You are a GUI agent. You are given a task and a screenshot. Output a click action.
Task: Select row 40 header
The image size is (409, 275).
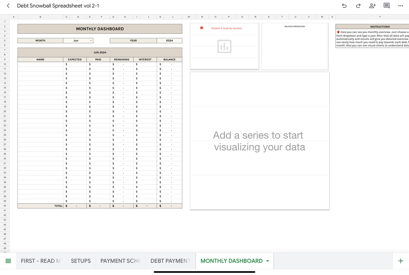(5, 206)
